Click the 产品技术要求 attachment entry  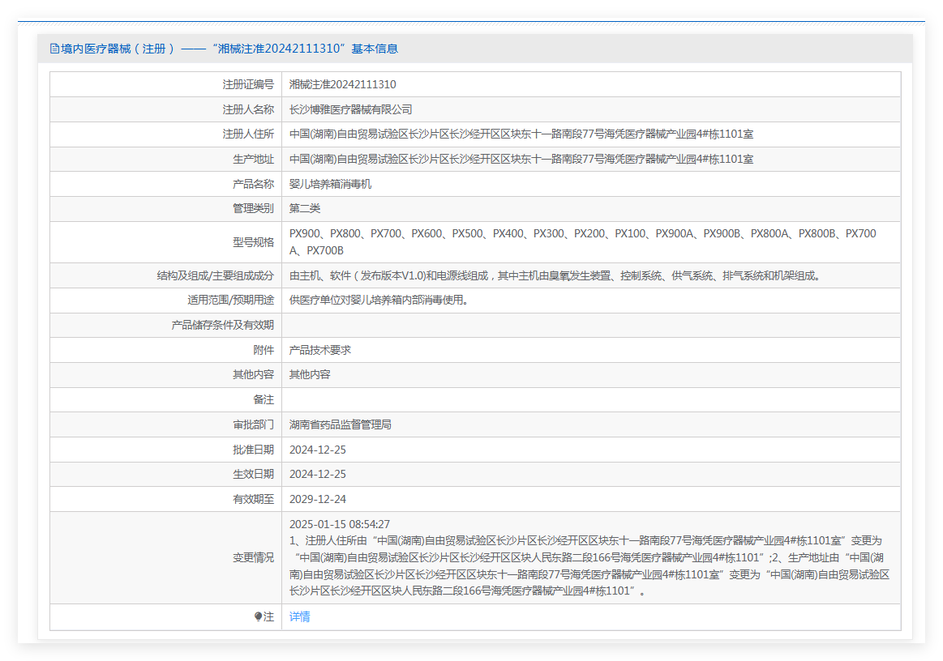[319, 350]
